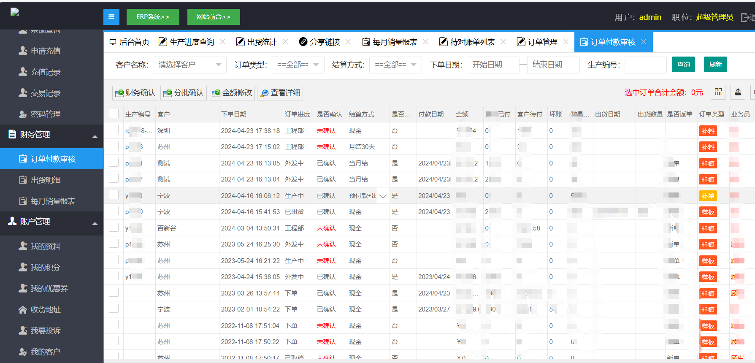Click the 开始日期 date input field
755x363 pixels.
[493, 65]
